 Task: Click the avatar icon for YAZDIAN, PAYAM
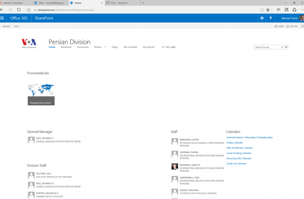click(175, 154)
